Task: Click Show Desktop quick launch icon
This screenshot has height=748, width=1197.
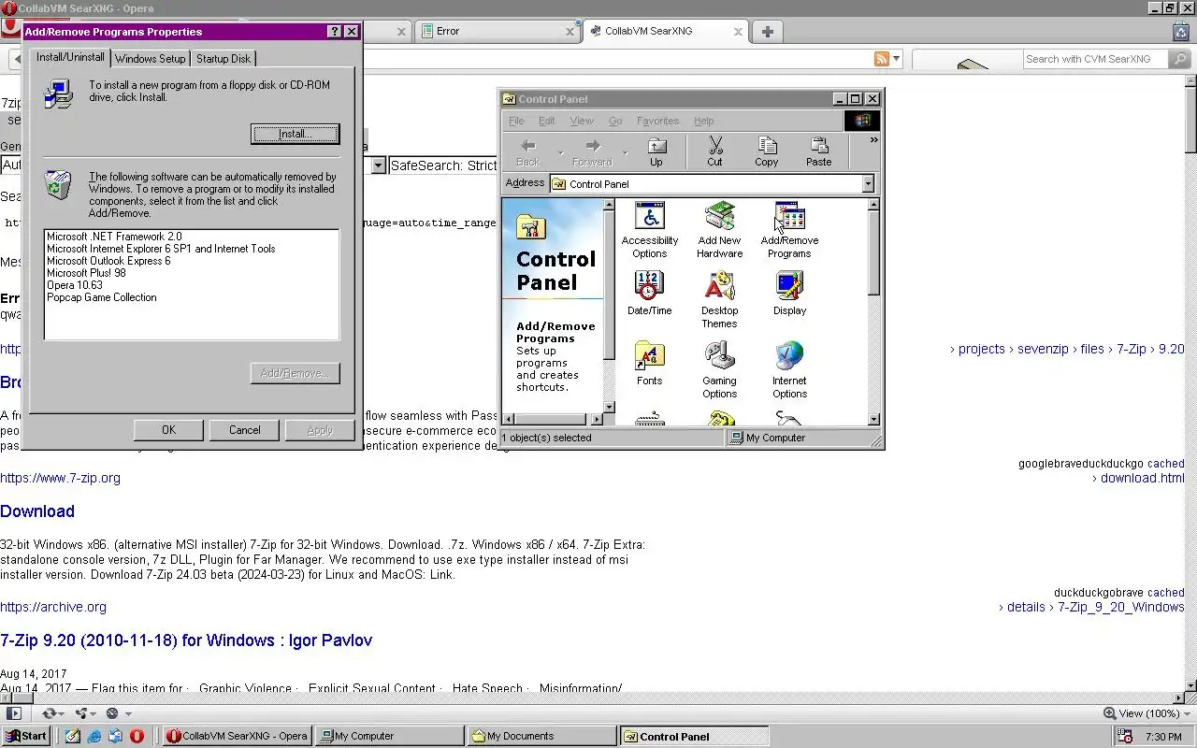Action: pyautogui.click(x=73, y=736)
